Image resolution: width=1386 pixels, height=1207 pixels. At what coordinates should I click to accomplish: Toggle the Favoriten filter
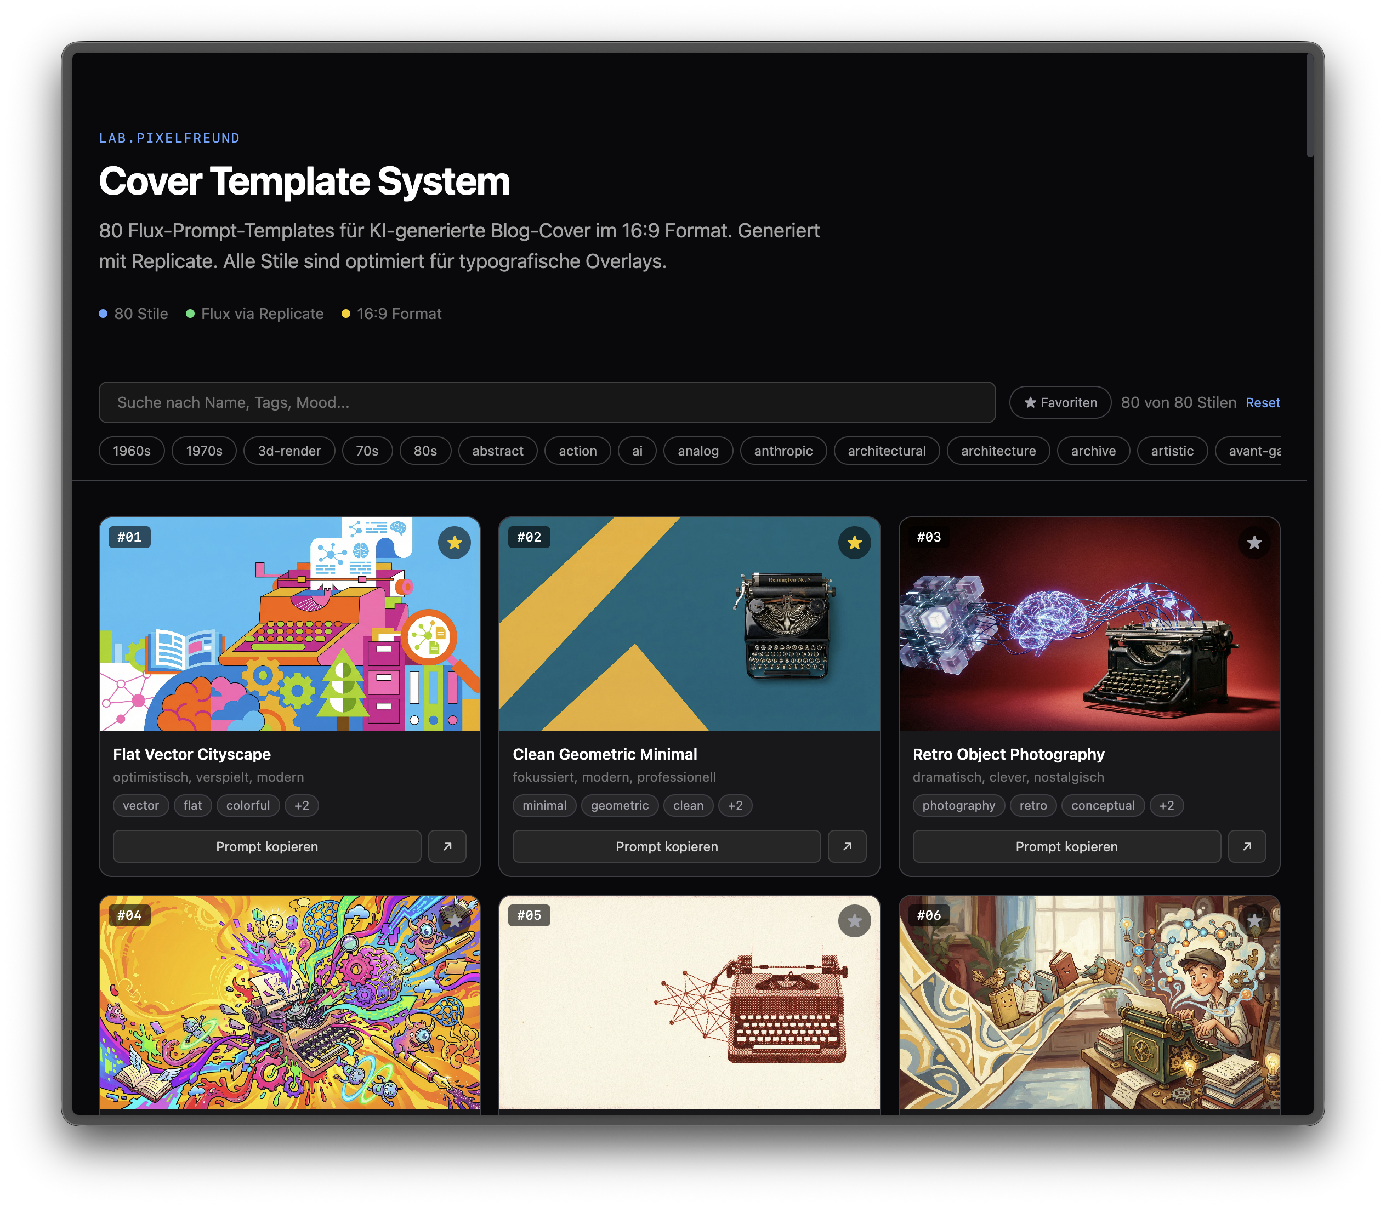click(x=1060, y=403)
